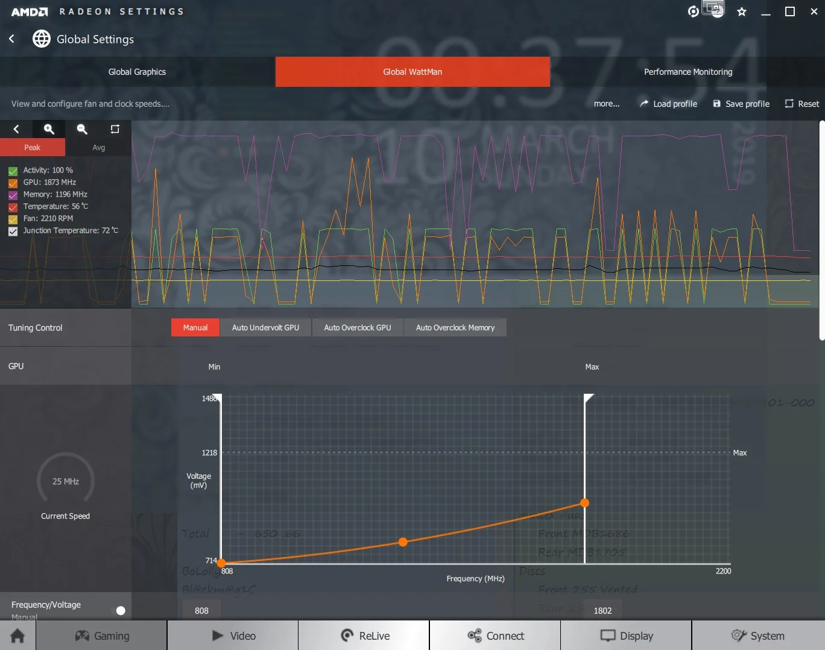
Task: Open the ReLive section
Action: tap(364, 636)
